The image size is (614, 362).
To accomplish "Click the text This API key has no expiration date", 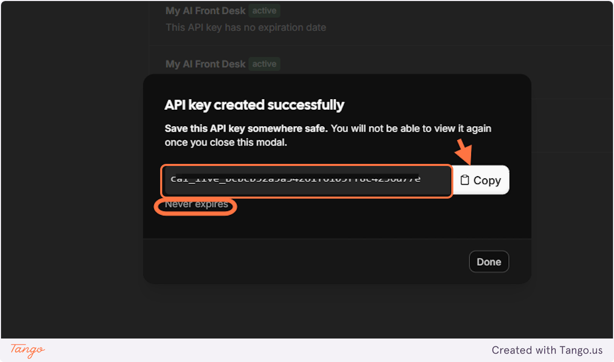I will (246, 27).
